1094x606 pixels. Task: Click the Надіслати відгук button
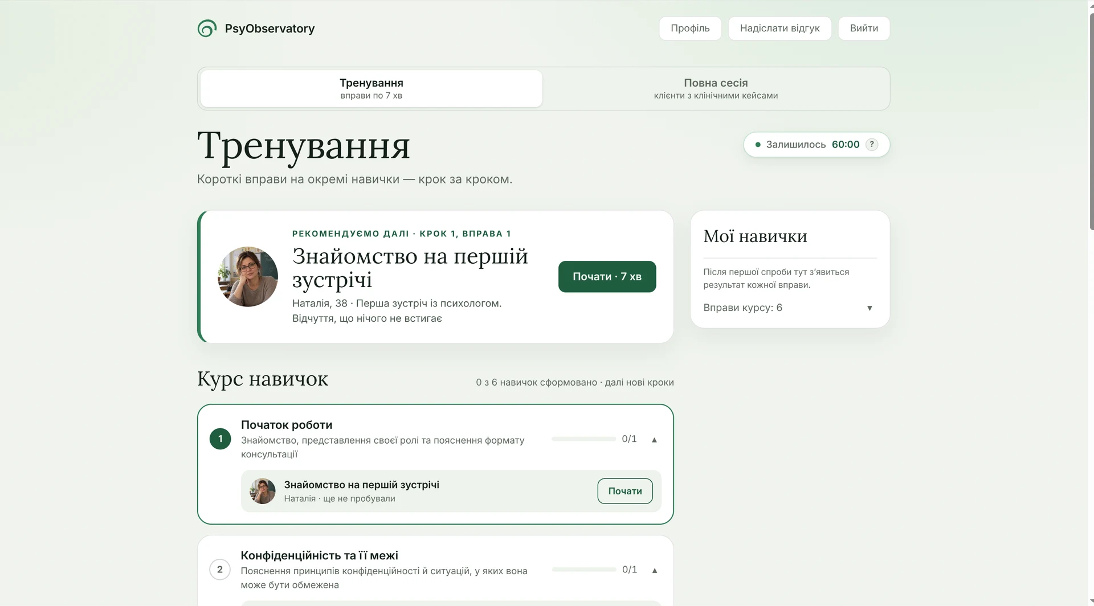pos(779,28)
